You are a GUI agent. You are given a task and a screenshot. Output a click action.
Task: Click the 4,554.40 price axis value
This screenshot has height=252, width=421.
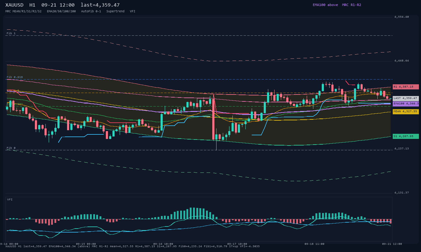[x=402, y=17]
